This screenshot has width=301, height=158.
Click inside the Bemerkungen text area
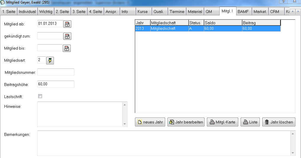coord(164,143)
